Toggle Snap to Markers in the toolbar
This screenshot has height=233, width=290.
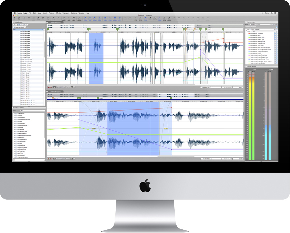[95, 18]
